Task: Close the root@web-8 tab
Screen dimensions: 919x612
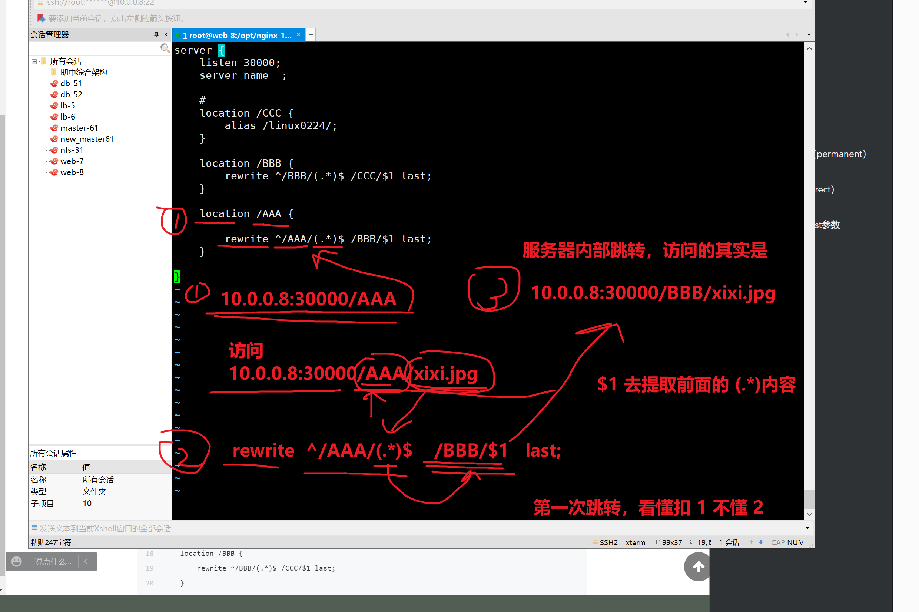Action: tap(298, 34)
